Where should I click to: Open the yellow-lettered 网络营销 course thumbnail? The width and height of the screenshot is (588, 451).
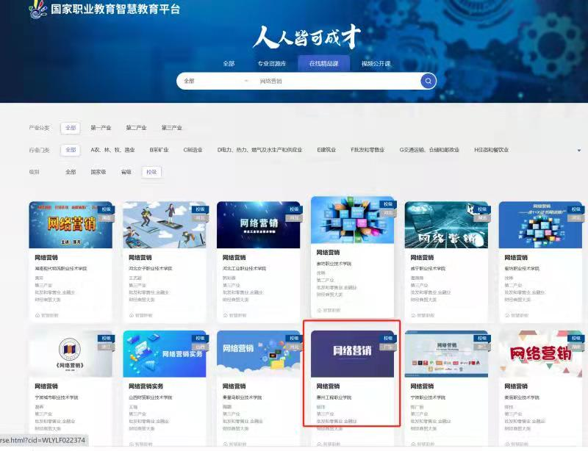coord(71,225)
